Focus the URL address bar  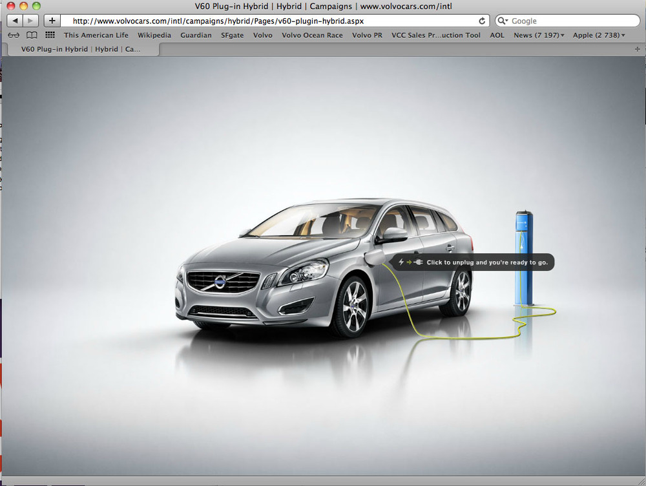coord(271,21)
